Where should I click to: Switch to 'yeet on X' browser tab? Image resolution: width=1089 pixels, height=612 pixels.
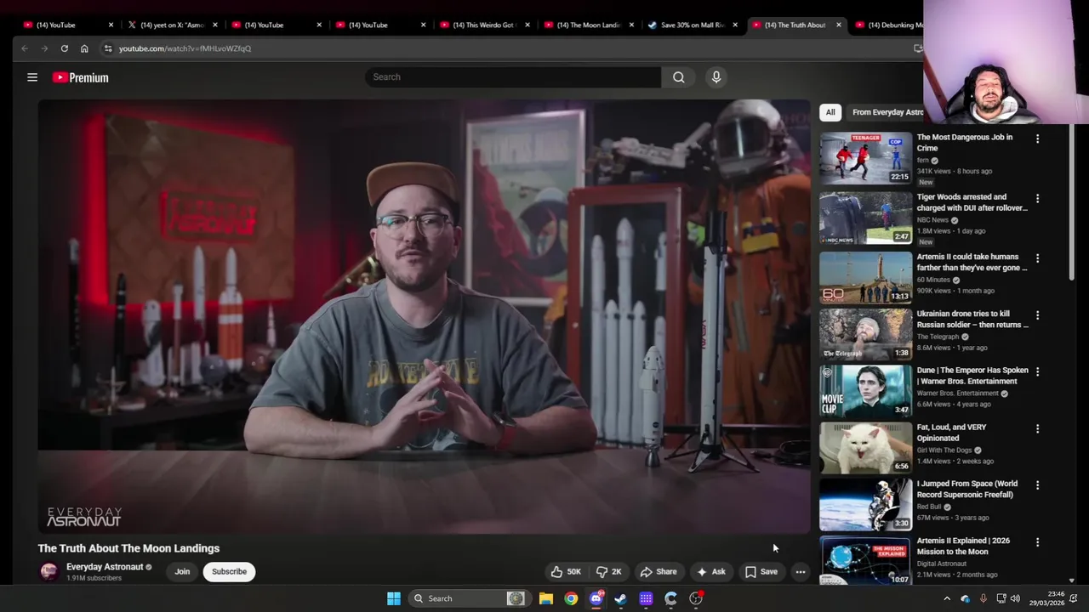pyautogui.click(x=171, y=25)
